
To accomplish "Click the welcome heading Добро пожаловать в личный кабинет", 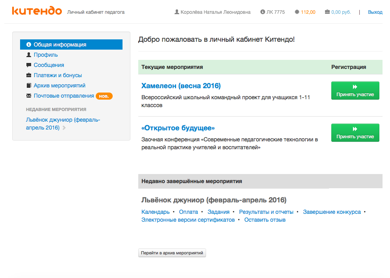I will click(x=216, y=39).
